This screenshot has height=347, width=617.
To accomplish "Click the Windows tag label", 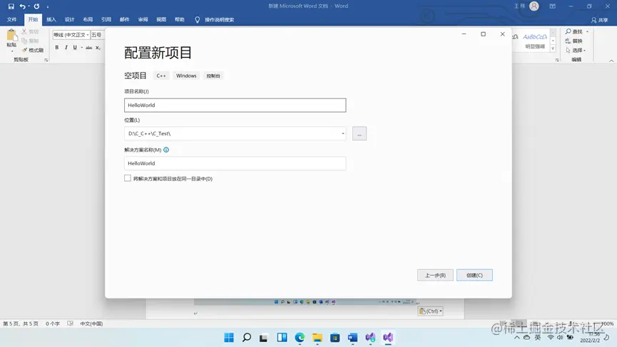I will click(x=186, y=76).
